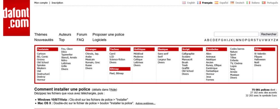Open the Techno category header
Image resolution: width=280 pixels, height=109 pixels.
coord(120,49)
